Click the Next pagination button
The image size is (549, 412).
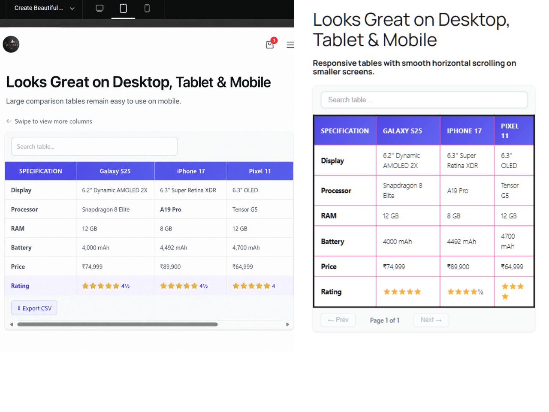431,320
